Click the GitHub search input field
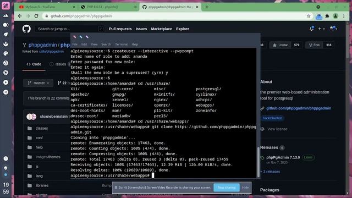Image resolution: width=352 pixels, height=198 pixels. (69, 29)
